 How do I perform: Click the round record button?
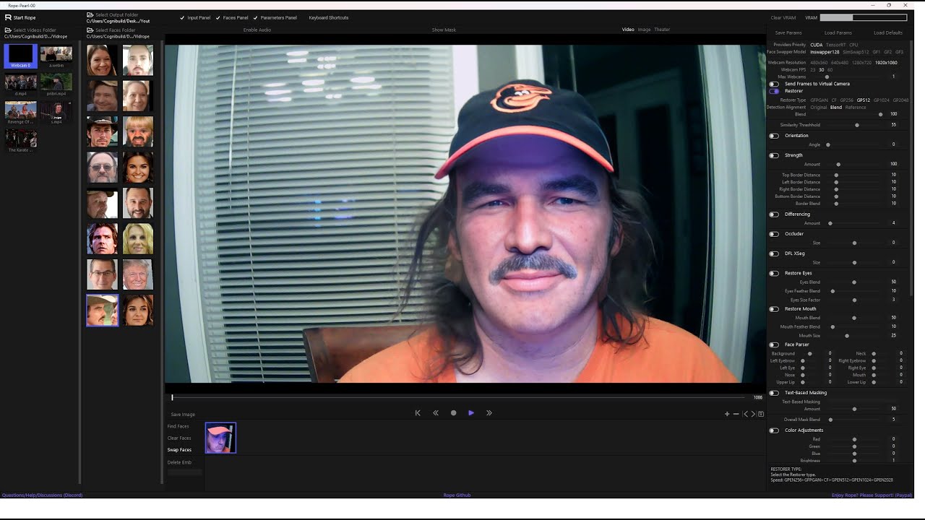[453, 413]
